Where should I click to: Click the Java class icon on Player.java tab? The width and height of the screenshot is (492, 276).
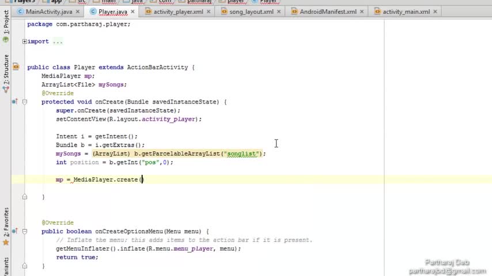[93, 11]
